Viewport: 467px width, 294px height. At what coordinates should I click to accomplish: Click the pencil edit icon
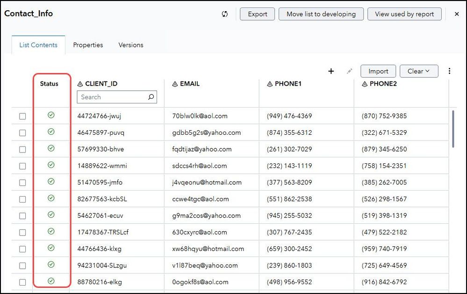pos(349,71)
